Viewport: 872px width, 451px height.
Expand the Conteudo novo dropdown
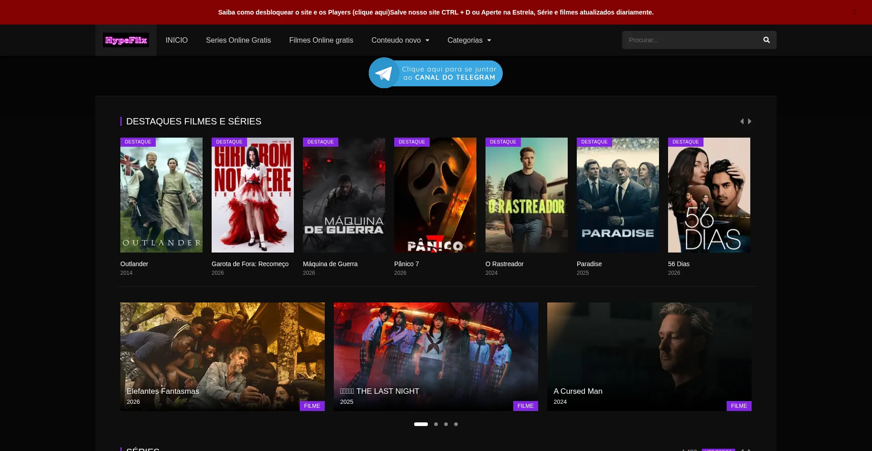point(400,40)
